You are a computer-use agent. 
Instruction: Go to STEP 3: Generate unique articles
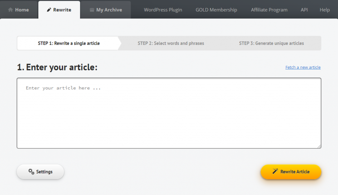tap(271, 43)
